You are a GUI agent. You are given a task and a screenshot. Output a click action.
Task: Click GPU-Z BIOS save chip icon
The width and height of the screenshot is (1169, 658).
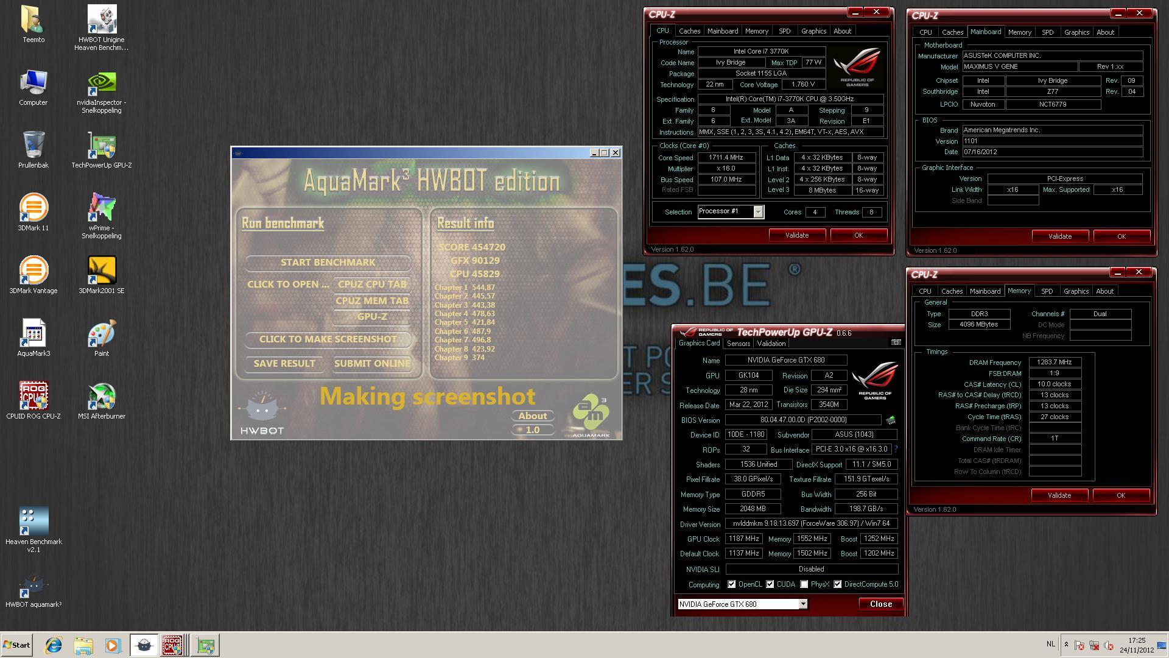point(891,420)
